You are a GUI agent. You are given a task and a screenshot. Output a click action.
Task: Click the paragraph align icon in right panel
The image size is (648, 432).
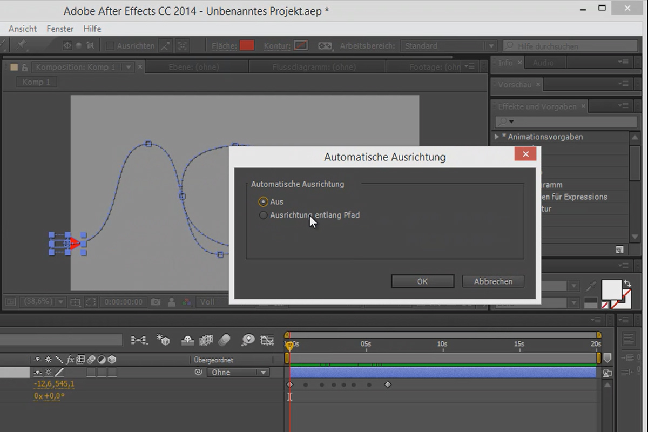[629, 339]
